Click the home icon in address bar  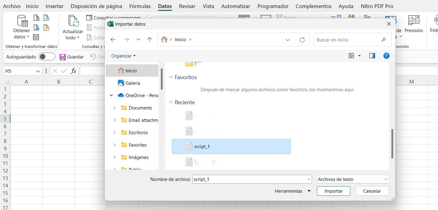pos(164,39)
